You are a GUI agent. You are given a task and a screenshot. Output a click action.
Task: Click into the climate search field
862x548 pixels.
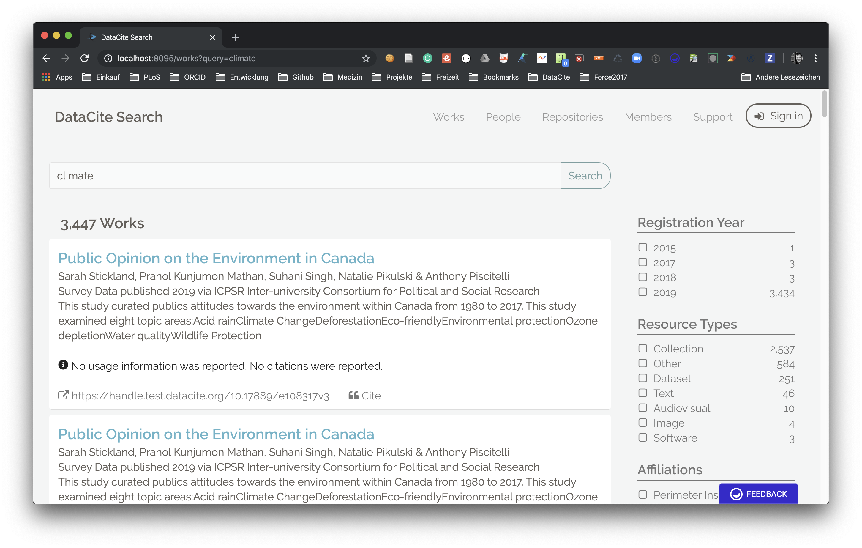tap(304, 176)
